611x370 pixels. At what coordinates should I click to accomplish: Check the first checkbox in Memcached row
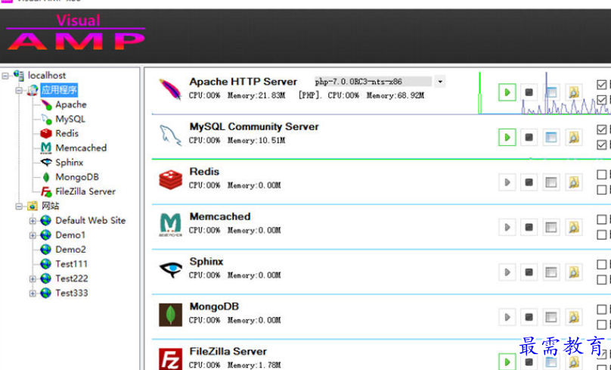point(602,219)
